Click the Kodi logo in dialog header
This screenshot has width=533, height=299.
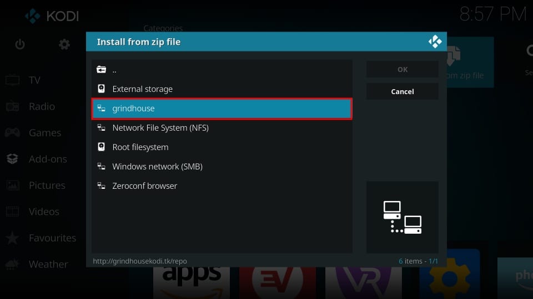point(435,42)
